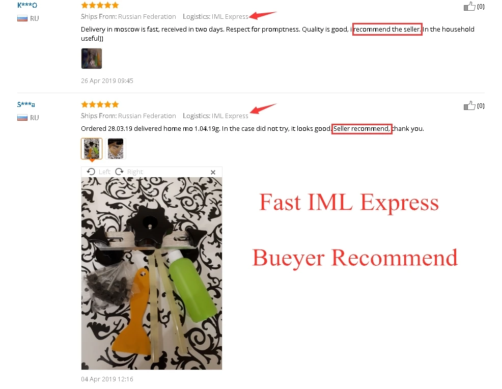The height and width of the screenshot is (389, 502).
Task: Click the Right rotate label
Action: click(x=135, y=172)
